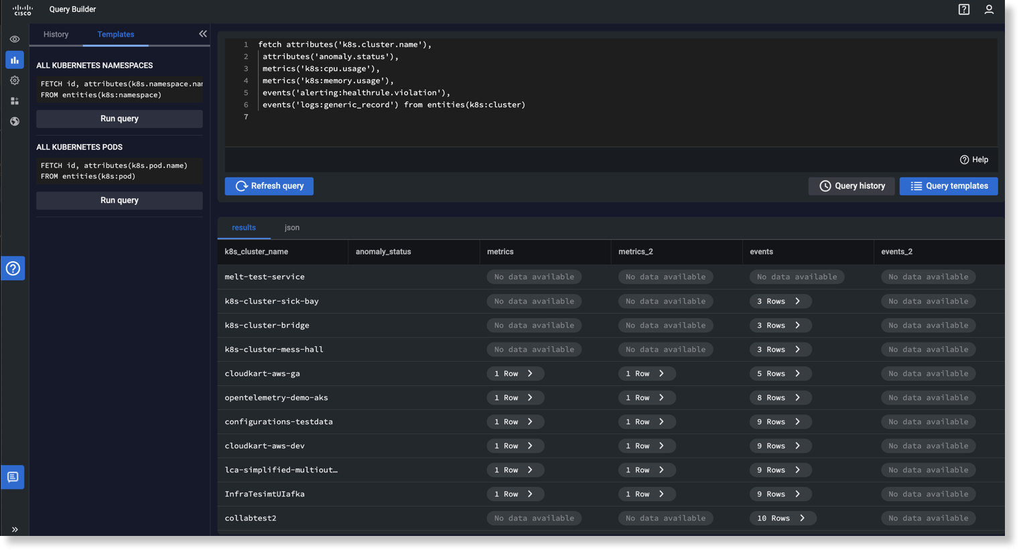Open the globe icon in left sidebar
Viewport: 1019px width, 550px height.
[x=14, y=121]
